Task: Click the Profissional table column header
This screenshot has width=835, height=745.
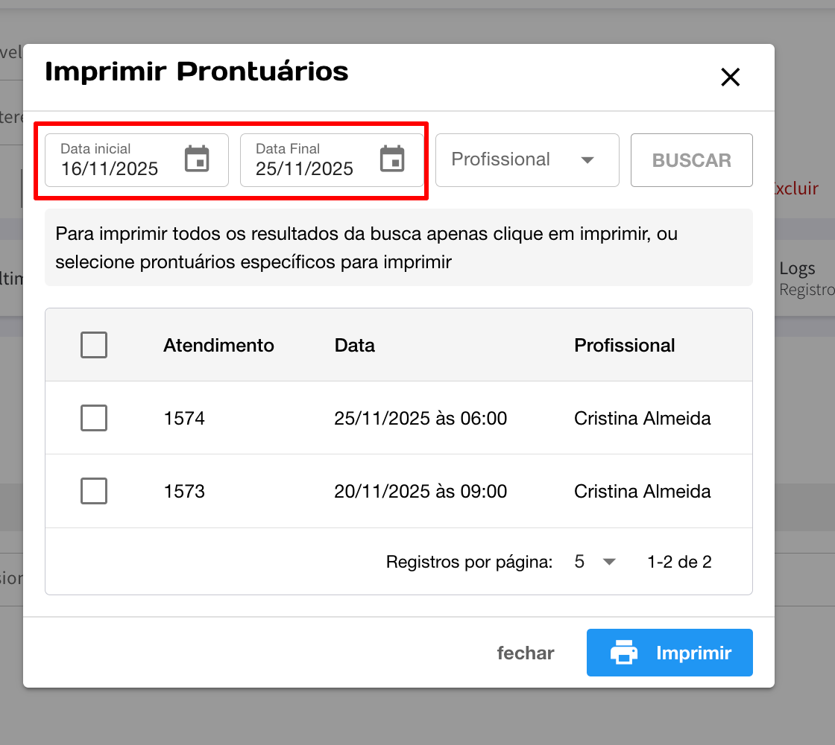Action: click(x=624, y=346)
